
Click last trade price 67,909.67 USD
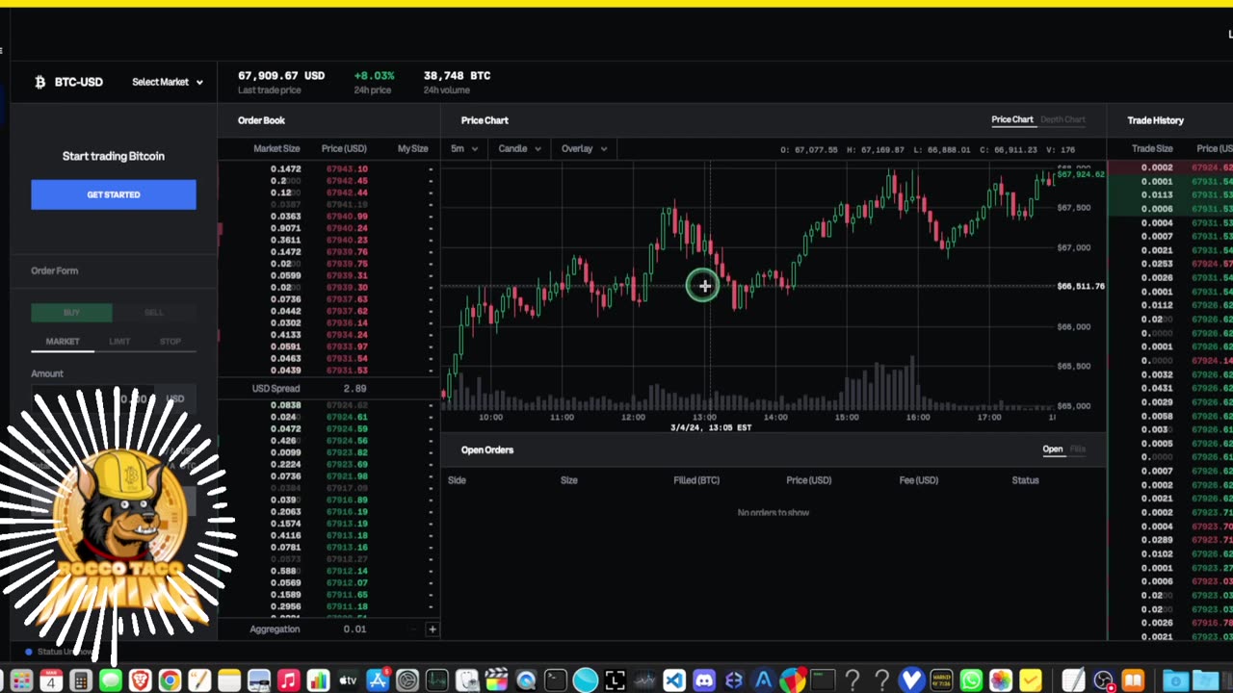click(x=281, y=75)
